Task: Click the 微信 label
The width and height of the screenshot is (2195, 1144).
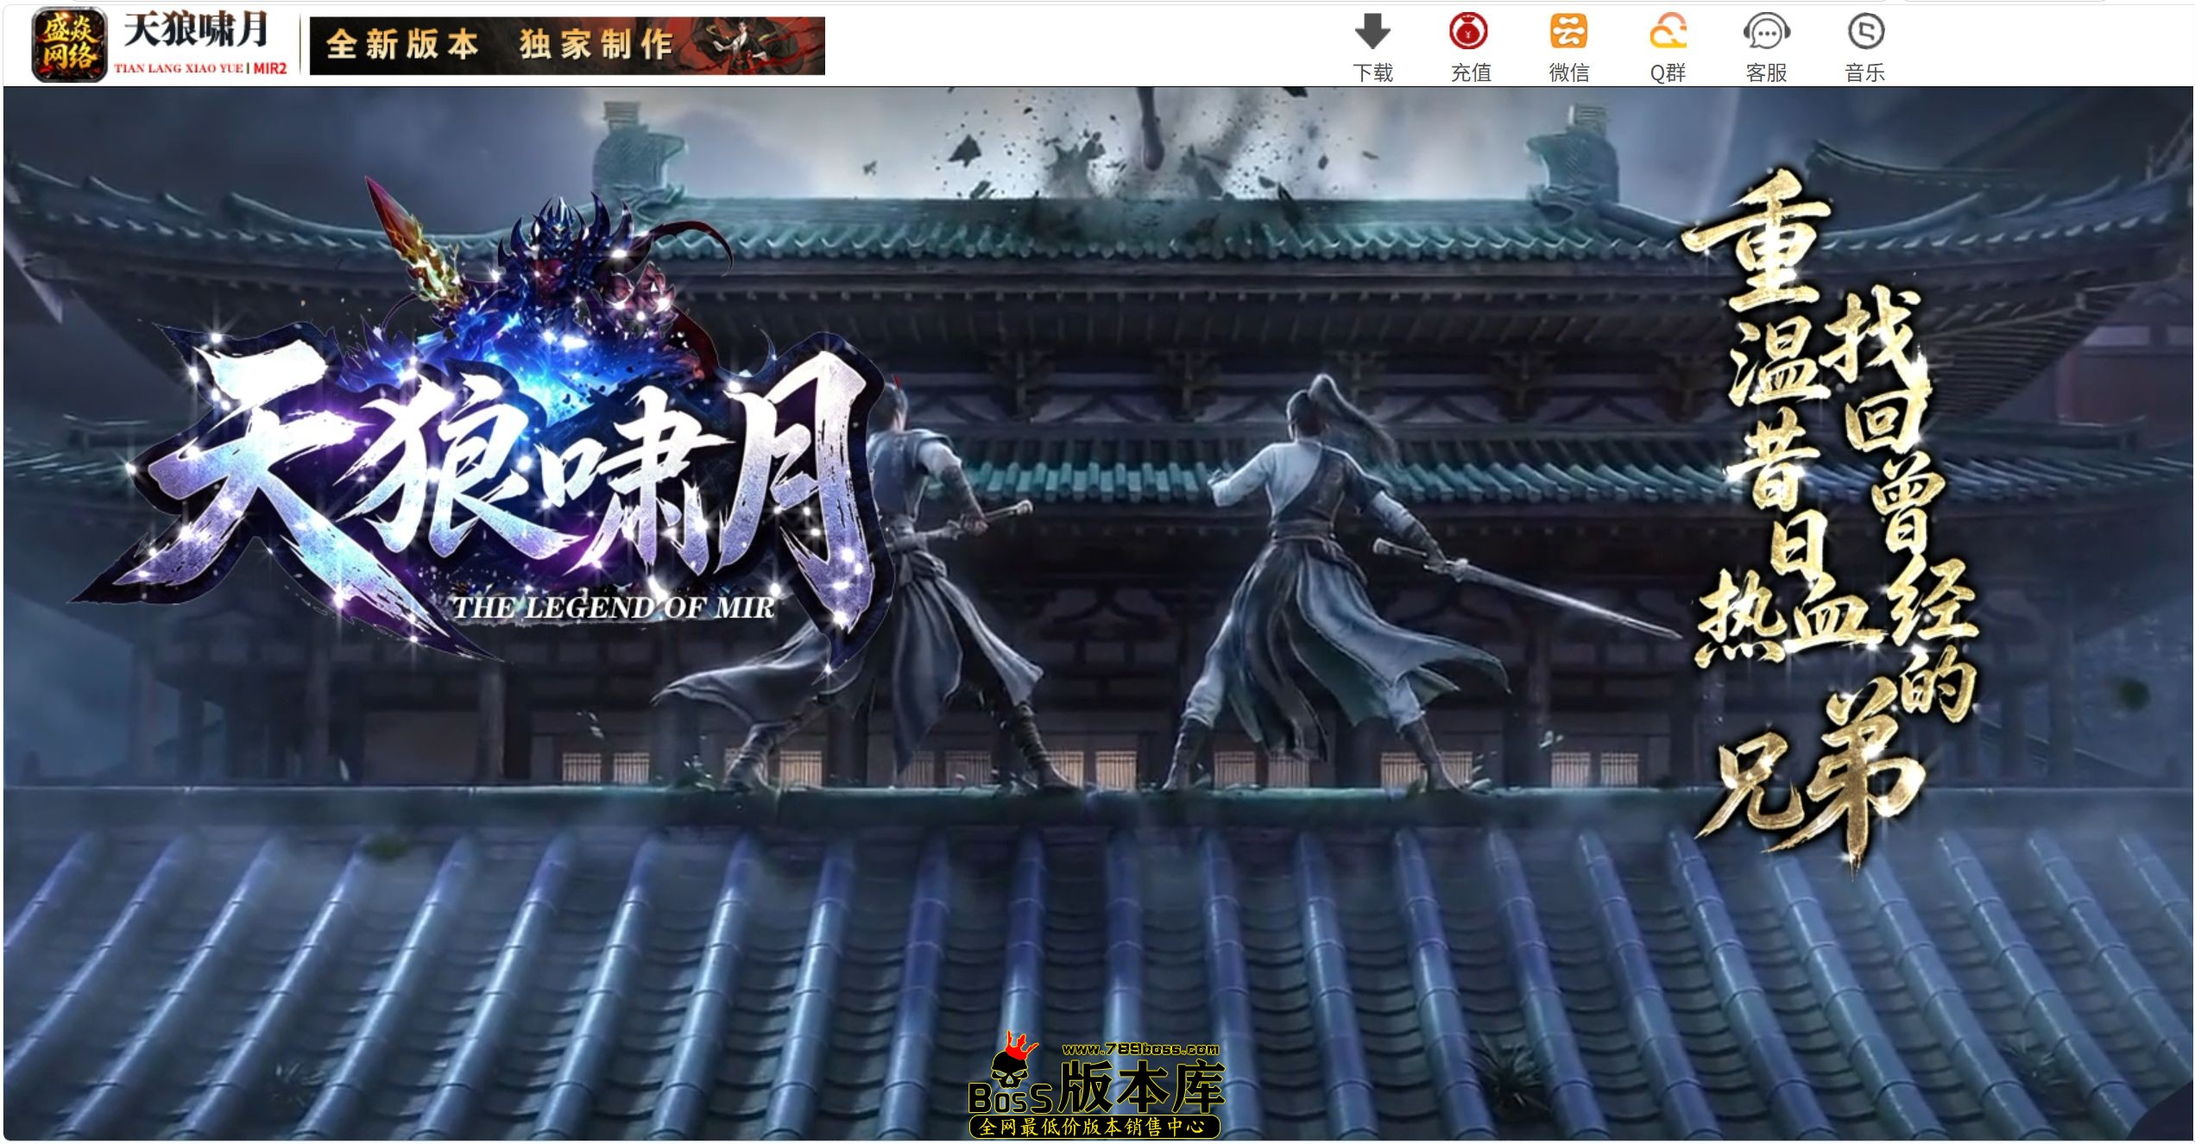Action: (x=1569, y=73)
